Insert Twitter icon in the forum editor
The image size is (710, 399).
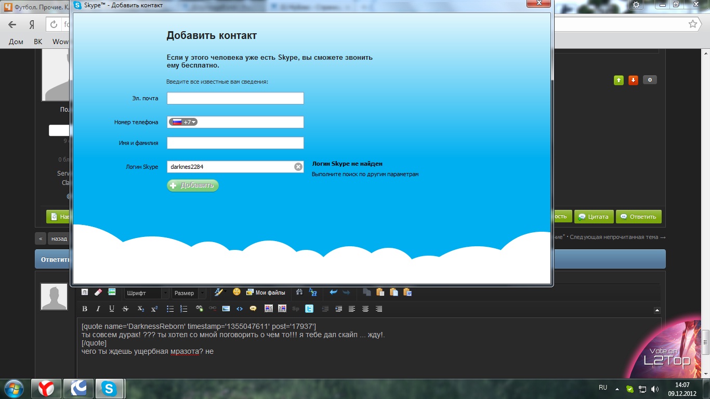(309, 309)
